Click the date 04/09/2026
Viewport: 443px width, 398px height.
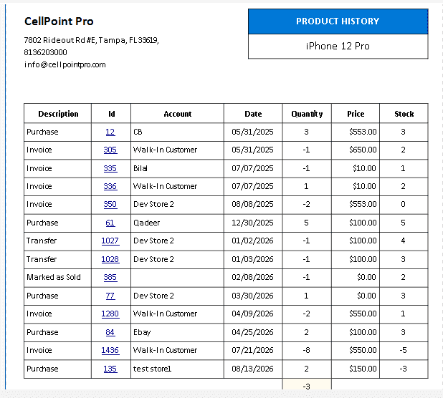(252, 314)
